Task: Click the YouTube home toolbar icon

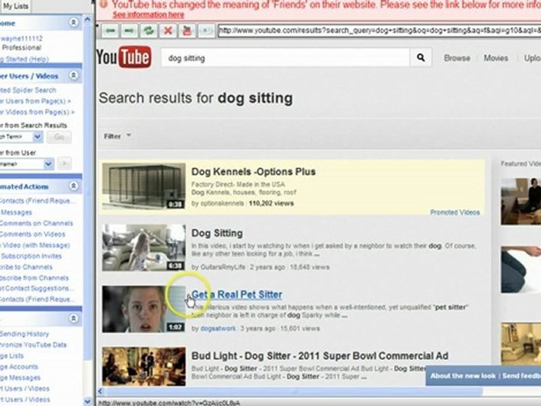Action: (x=187, y=31)
